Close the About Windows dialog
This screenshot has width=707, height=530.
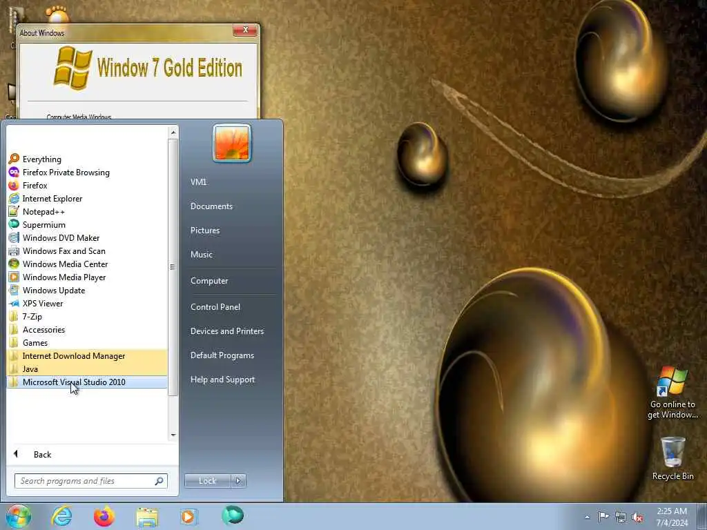(245, 30)
